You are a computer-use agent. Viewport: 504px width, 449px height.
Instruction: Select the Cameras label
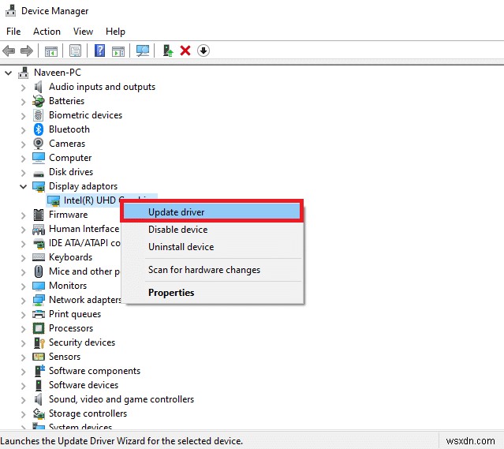coord(67,144)
